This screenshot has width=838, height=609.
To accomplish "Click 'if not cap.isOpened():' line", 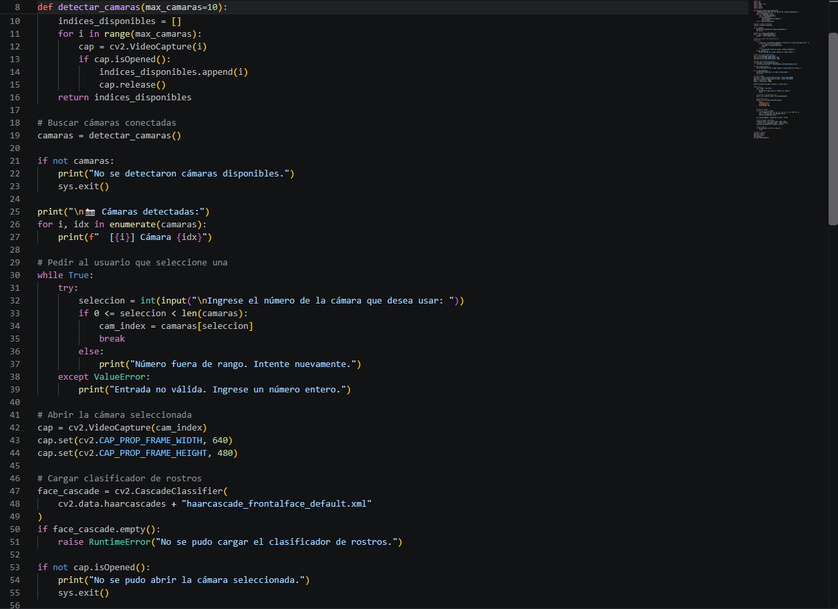I will click(94, 567).
